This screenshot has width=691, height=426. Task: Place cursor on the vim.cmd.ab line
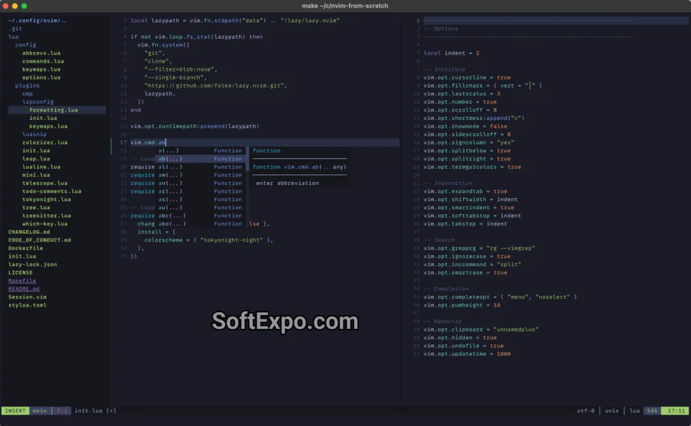coord(148,142)
